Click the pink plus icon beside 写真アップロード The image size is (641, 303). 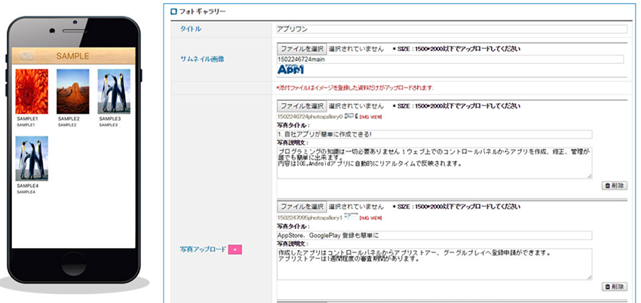click(x=235, y=249)
